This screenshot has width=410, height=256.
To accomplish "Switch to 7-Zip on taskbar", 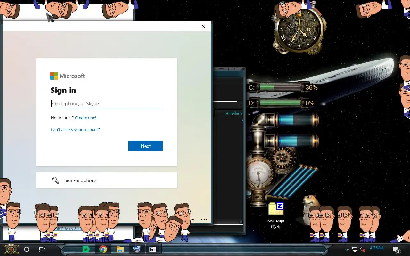I will pyautogui.click(x=153, y=249).
